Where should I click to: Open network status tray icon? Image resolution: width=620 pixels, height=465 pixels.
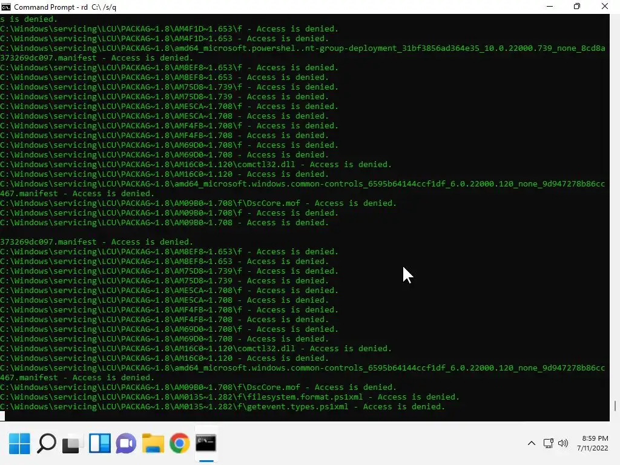(548, 443)
